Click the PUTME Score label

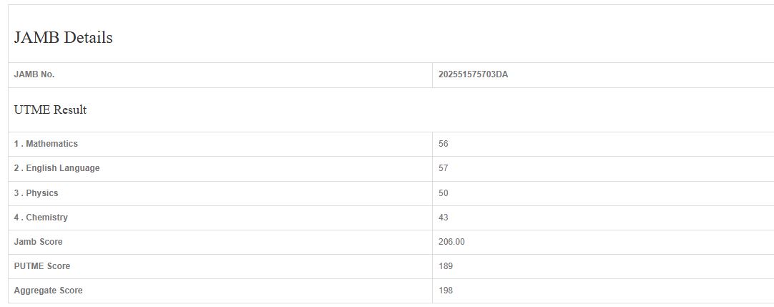(x=42, y=266)
